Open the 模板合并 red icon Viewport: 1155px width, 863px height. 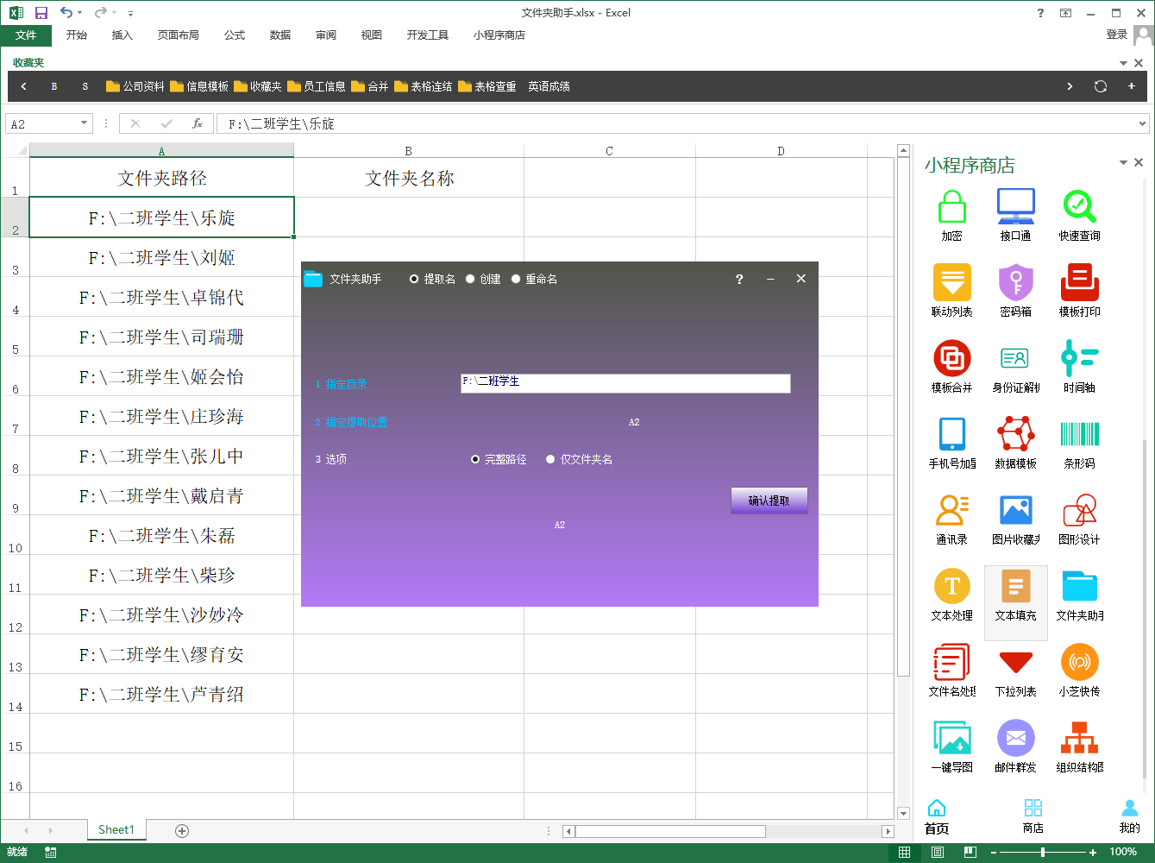[951, 367]
